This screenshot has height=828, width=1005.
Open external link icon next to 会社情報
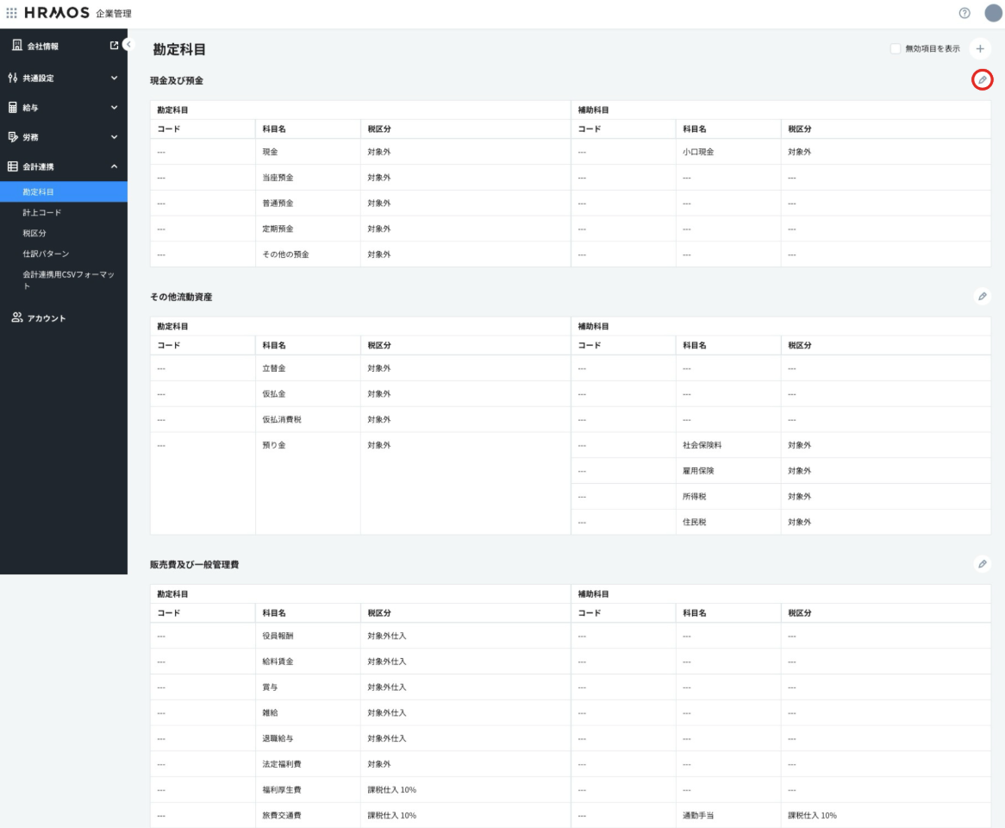(115, 46)
